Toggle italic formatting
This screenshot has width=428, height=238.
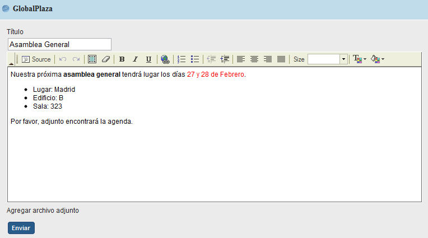pos(135,59)
